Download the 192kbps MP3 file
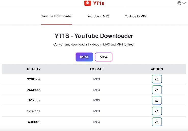The width and height of the screenshot is (188, 131). (x=157, y=100)
